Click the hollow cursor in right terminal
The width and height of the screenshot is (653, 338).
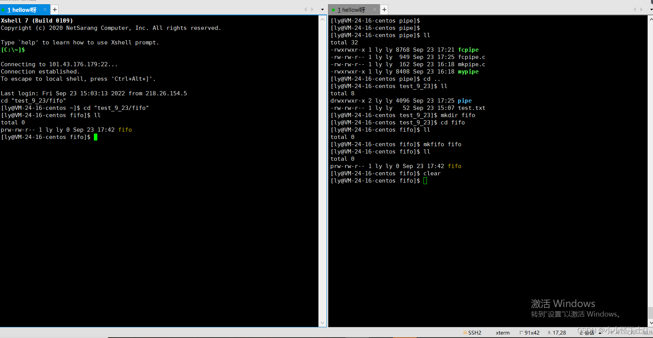click(425, 181)
